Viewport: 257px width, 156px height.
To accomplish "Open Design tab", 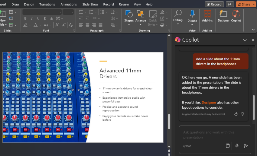I will [x=29, y=5].
